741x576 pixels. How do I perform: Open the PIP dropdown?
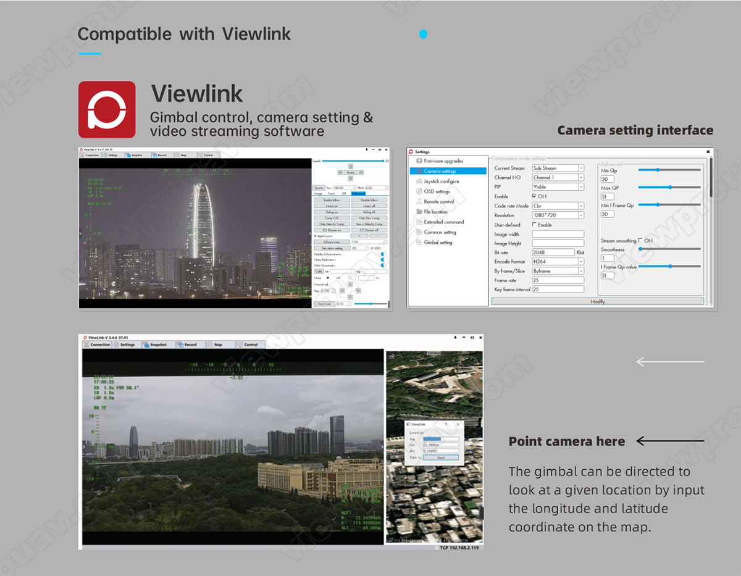point(558,186)
